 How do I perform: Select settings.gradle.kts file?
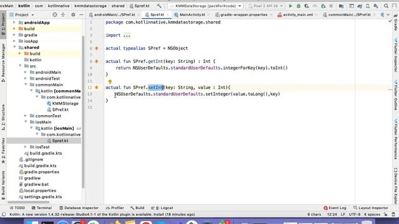(43, 197)
